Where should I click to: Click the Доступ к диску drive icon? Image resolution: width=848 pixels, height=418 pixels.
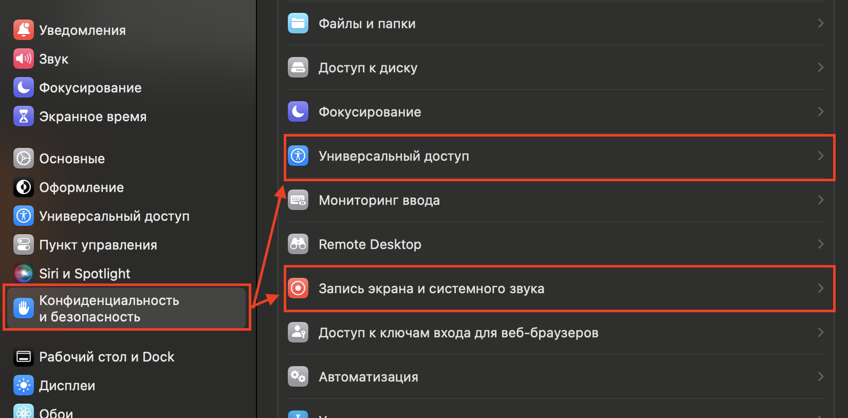pos(298,67)
